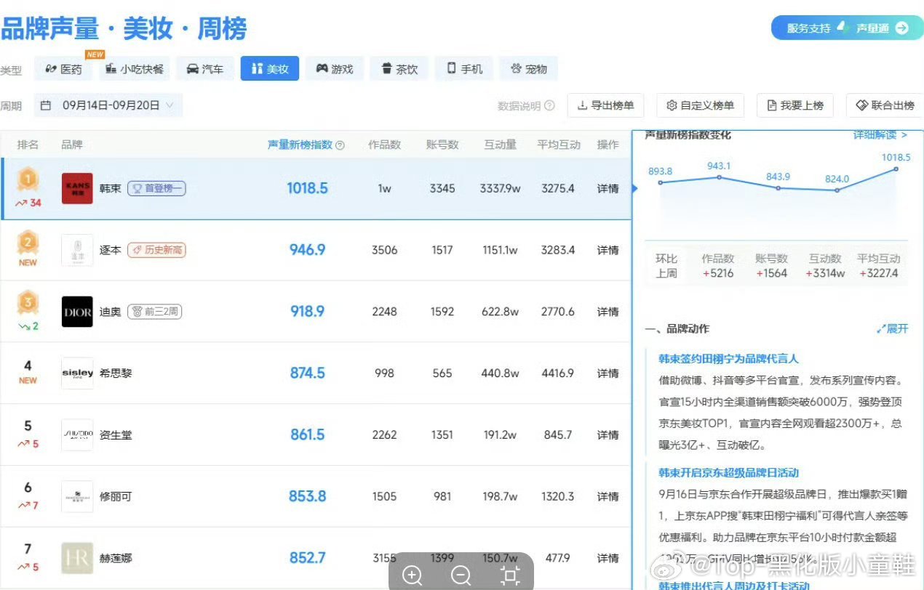Select the 汽车 category tab
924x590 pixels.
pos(205,69)
